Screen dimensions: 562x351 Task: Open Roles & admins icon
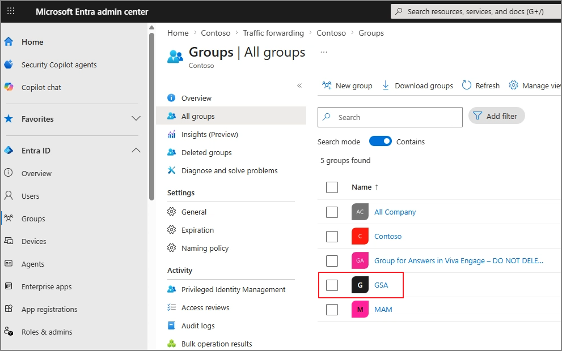tap(9, 331)
